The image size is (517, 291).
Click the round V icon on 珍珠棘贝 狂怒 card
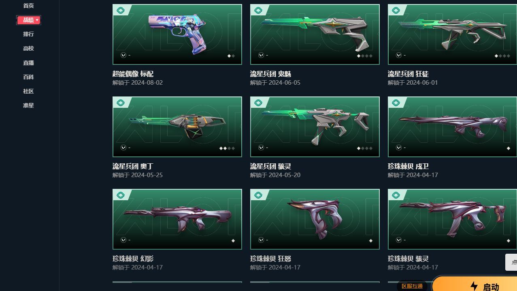click(261, 240)
